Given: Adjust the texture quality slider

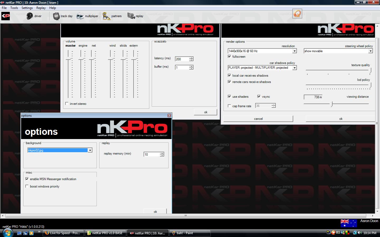Looking at the screenshot, I should pyautogui.click(x=370, y=71).
